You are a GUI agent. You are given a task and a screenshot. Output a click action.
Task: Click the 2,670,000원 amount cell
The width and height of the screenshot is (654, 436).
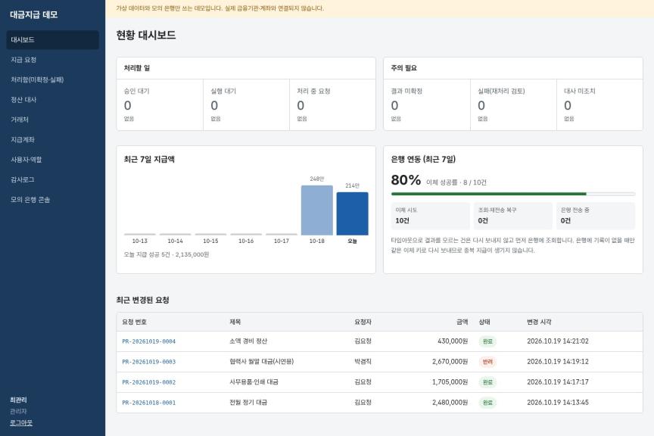(x=450, y=362)
